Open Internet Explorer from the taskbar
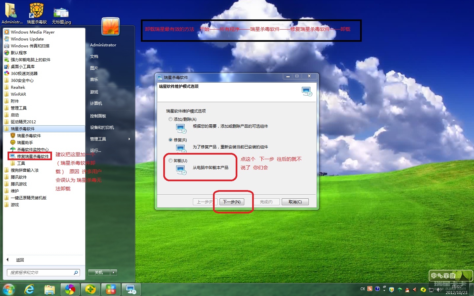 (29, 289)
